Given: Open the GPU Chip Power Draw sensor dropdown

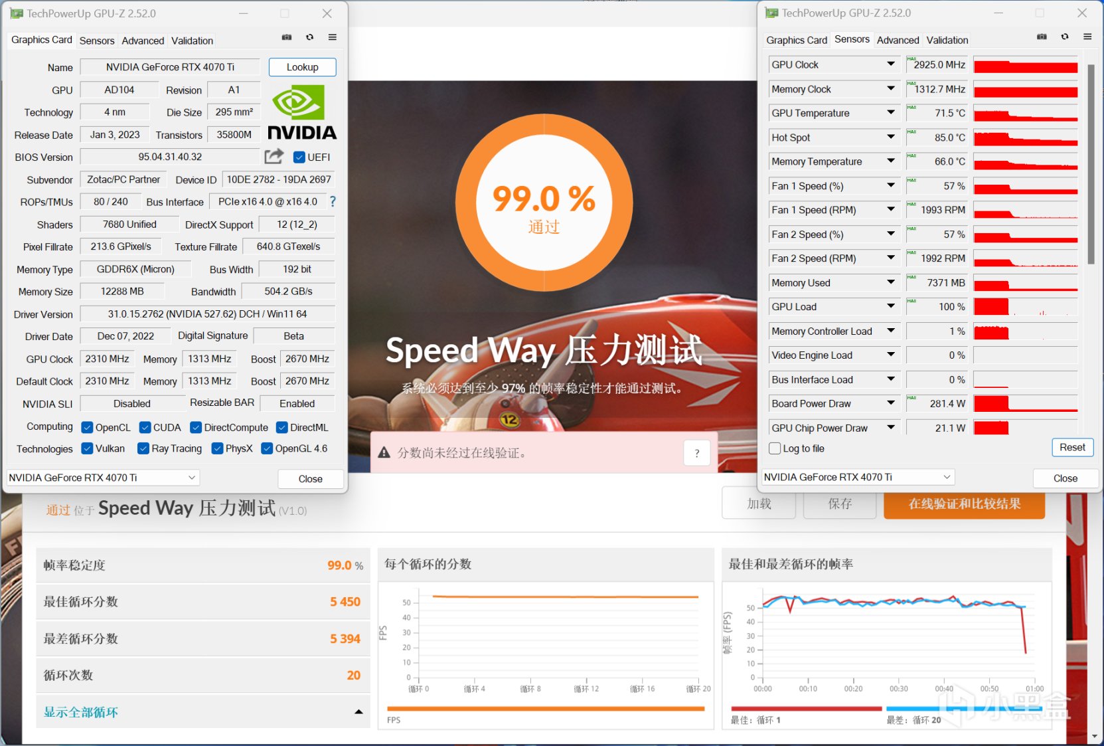Looking at the screenshot, I should [891, 428].
